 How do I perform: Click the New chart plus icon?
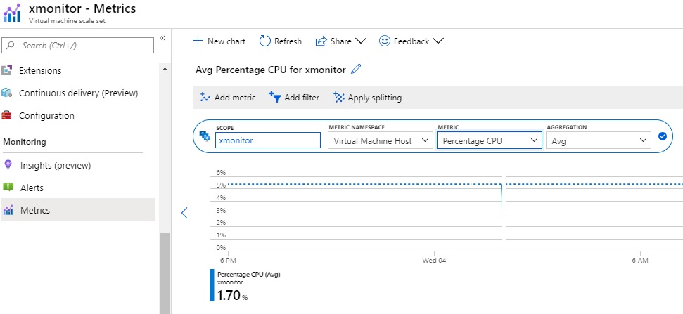point(198,41)
